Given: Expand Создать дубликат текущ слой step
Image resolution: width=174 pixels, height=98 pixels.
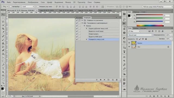Looking at the screenshot, I should coord(87,29).
